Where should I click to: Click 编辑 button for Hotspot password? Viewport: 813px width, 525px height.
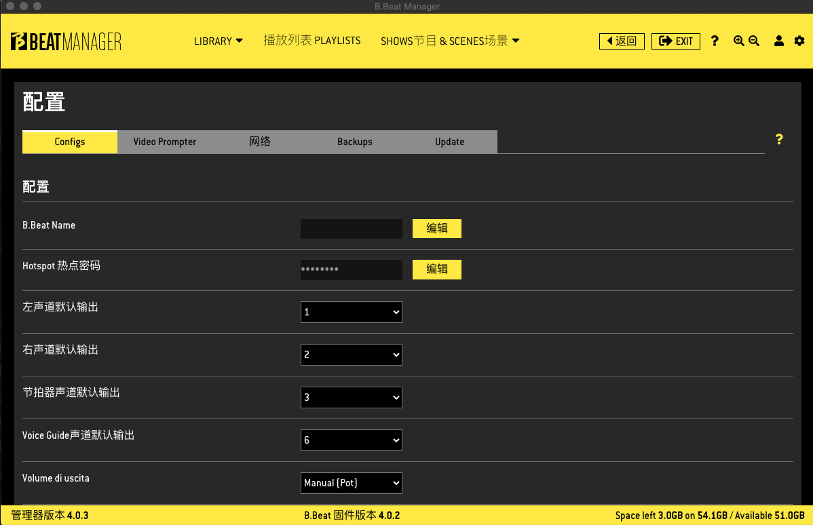click(x=436, y=269)
